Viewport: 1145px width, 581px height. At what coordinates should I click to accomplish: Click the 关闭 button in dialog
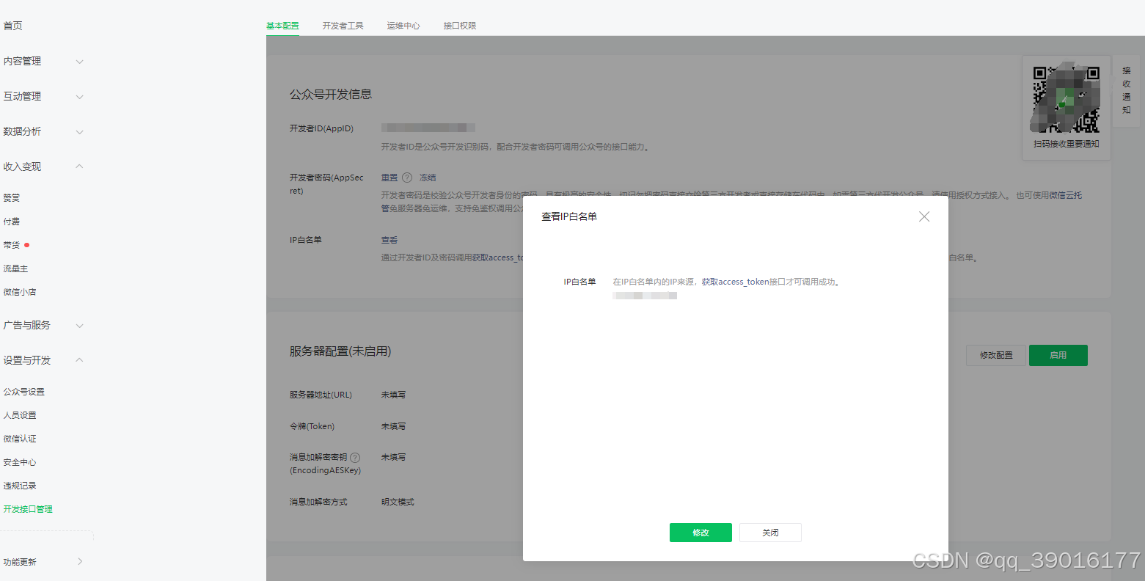point(770,533)
